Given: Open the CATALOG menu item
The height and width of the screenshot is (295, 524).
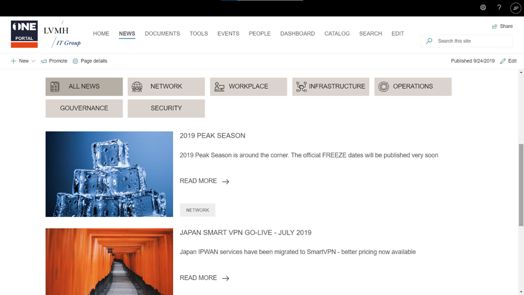Looking at the screenshot, I should (337, 33).
